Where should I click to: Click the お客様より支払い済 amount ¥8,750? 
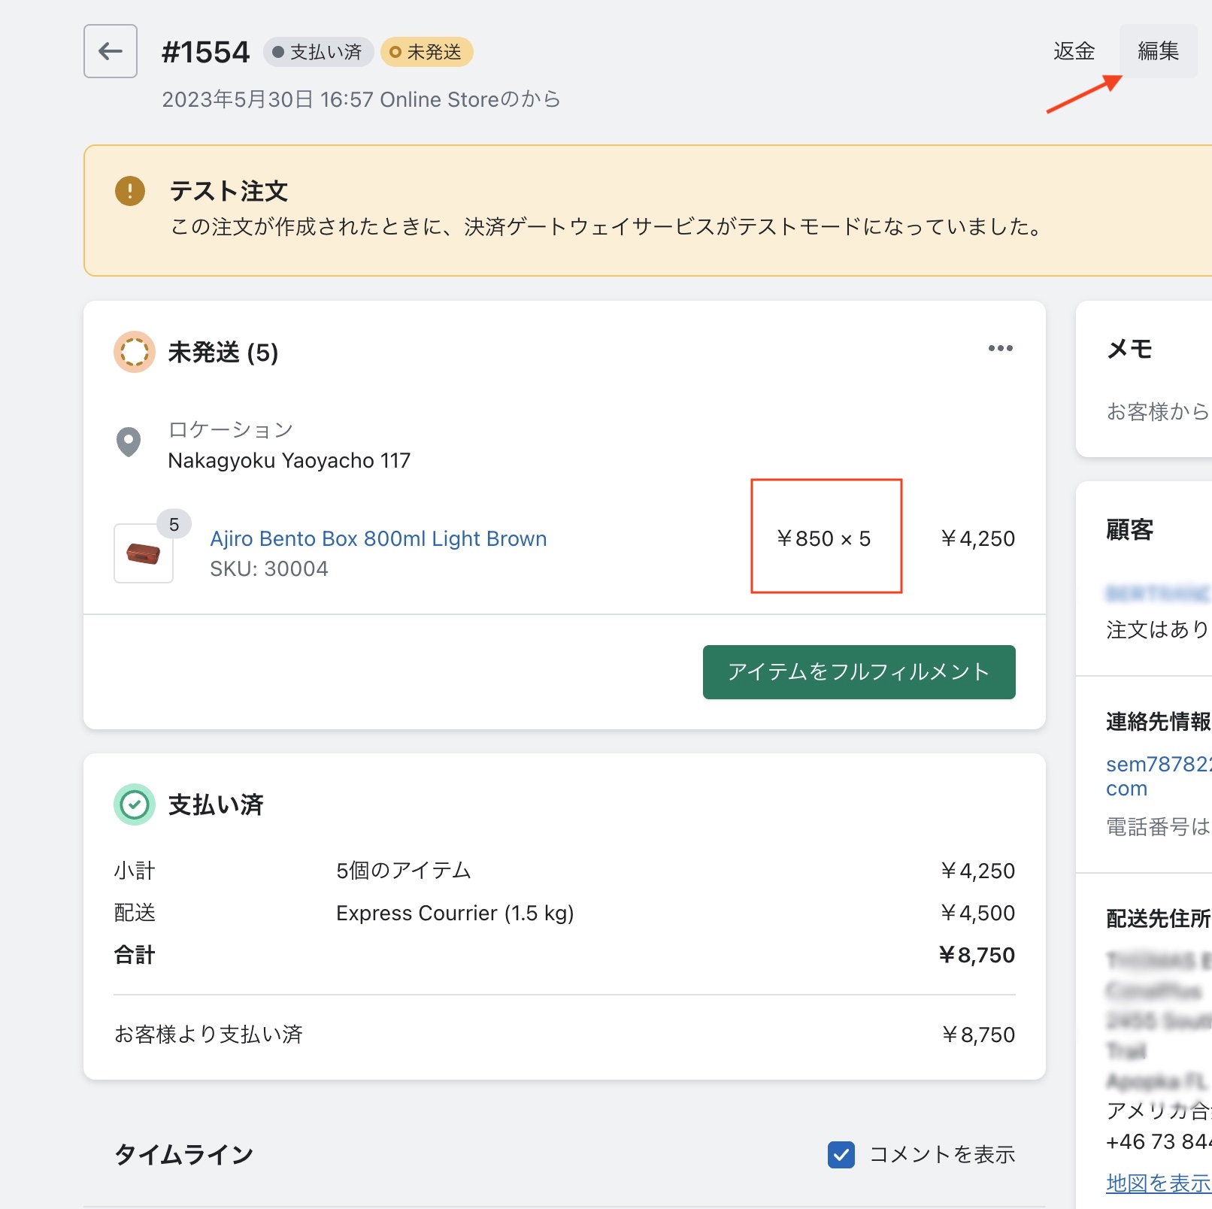pyautogui.click(x=978, y=1035)
